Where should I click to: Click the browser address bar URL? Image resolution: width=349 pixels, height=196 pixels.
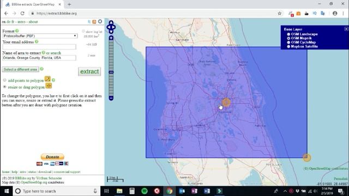tap(57, 13)
